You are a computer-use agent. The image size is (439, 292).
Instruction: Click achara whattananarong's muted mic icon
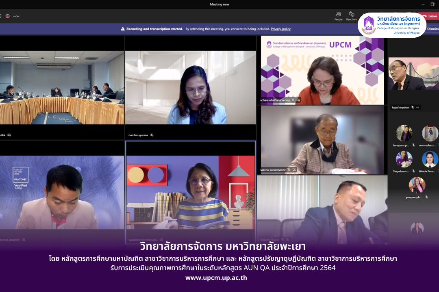(293, 100)
